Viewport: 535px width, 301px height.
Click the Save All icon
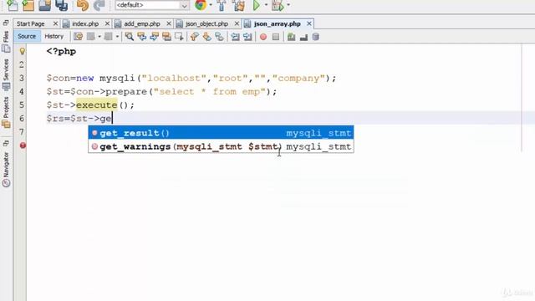[62, 5]
